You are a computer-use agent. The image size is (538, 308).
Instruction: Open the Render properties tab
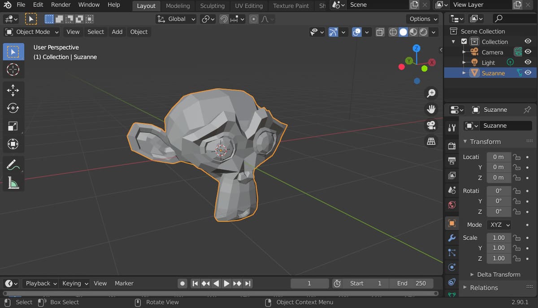click(x=452, y=146)
